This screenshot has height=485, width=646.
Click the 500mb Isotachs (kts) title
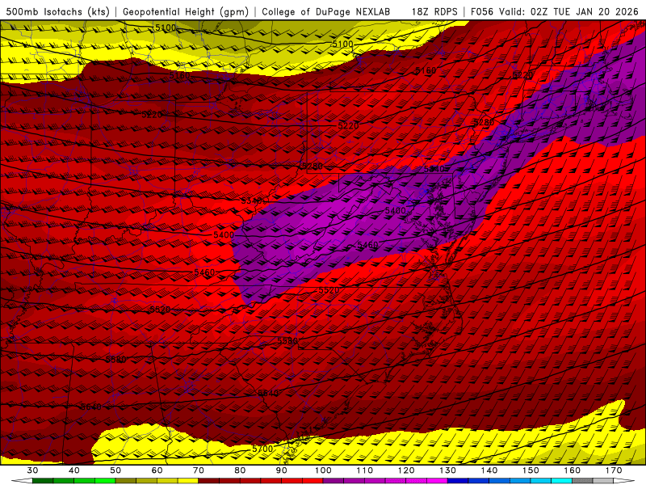click(x=57, y=12)
